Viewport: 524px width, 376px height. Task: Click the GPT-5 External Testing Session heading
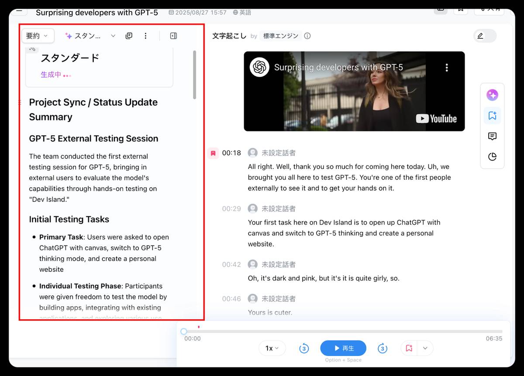point(93,139)
